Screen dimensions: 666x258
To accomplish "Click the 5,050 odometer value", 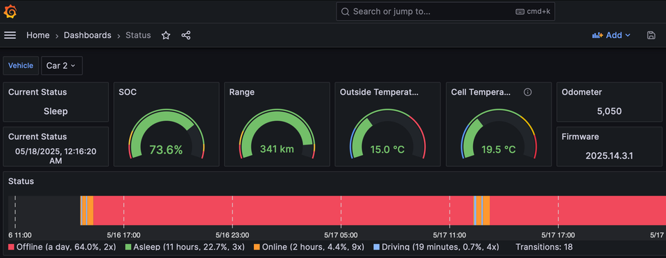I will (609, 111).
